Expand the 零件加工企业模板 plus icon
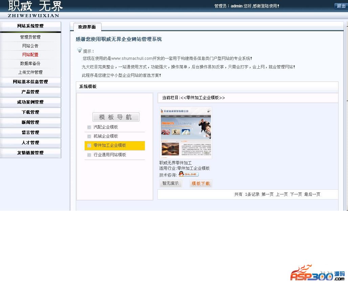This screenshot has width=348, height=282. tap(89, 145)
